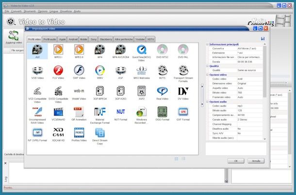Click the Annulla button
This screenshot has height=195, width=296.
pos(256,161)
